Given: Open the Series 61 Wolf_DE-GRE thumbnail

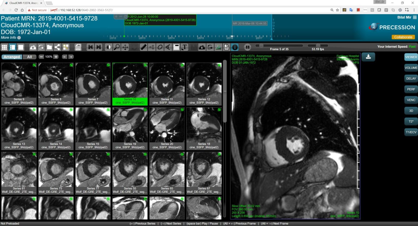Looking at the screenshot, I should pyautogui.click(x=19, y=173).
